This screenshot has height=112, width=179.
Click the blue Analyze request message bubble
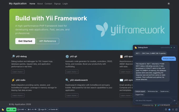169,59
